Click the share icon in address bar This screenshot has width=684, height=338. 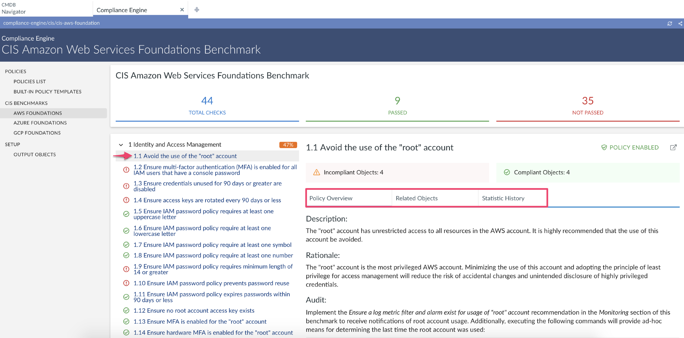680,23
